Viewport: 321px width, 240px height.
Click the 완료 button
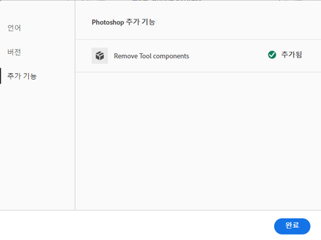(x=292, y=226)
